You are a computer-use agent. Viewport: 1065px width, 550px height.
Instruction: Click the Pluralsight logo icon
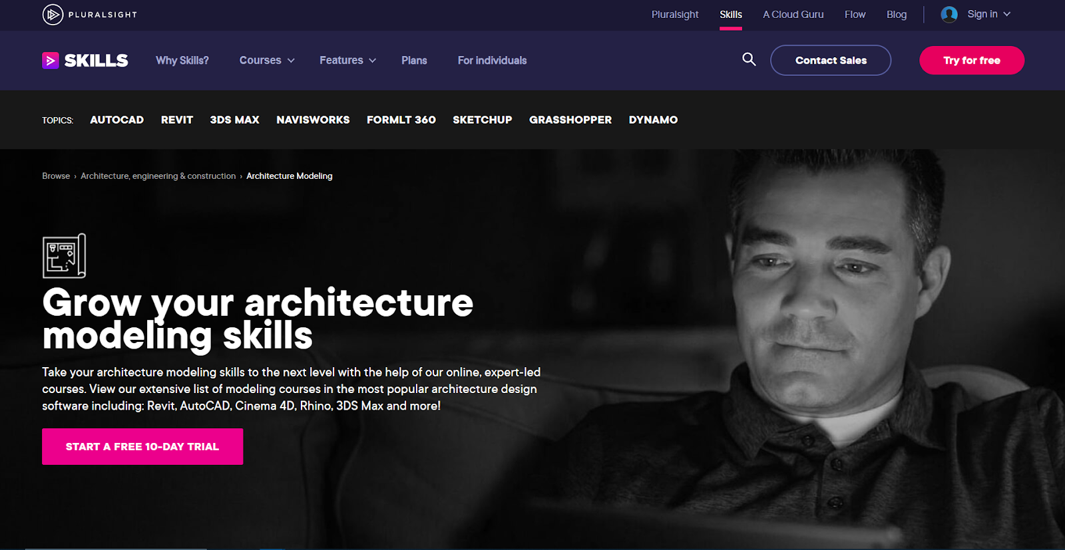point(53,14)
